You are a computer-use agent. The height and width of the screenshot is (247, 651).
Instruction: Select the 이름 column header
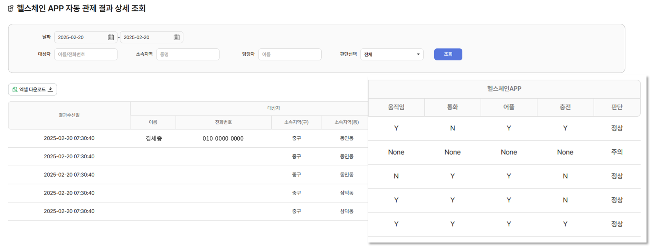(153, 122)
